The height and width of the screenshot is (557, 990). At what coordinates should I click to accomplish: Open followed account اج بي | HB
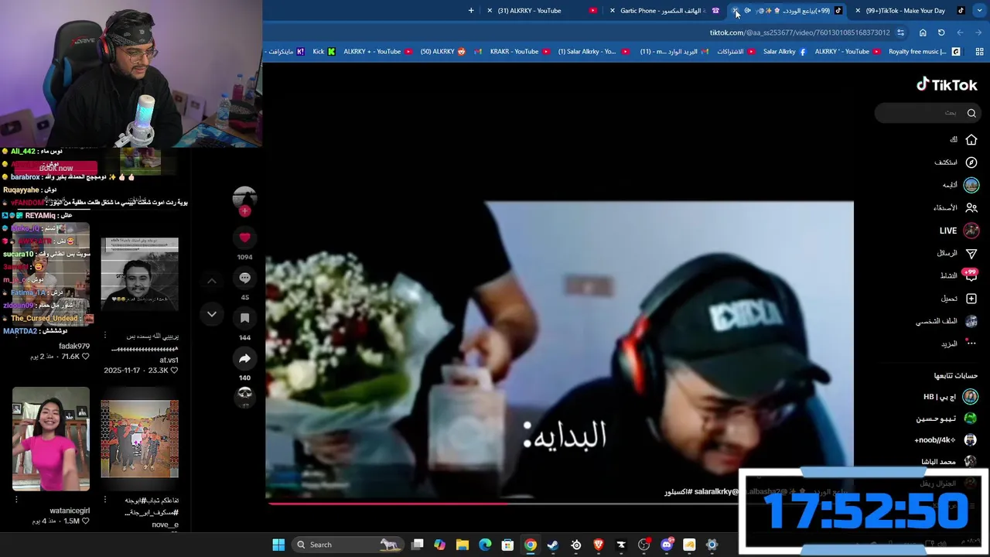(951, 397)
